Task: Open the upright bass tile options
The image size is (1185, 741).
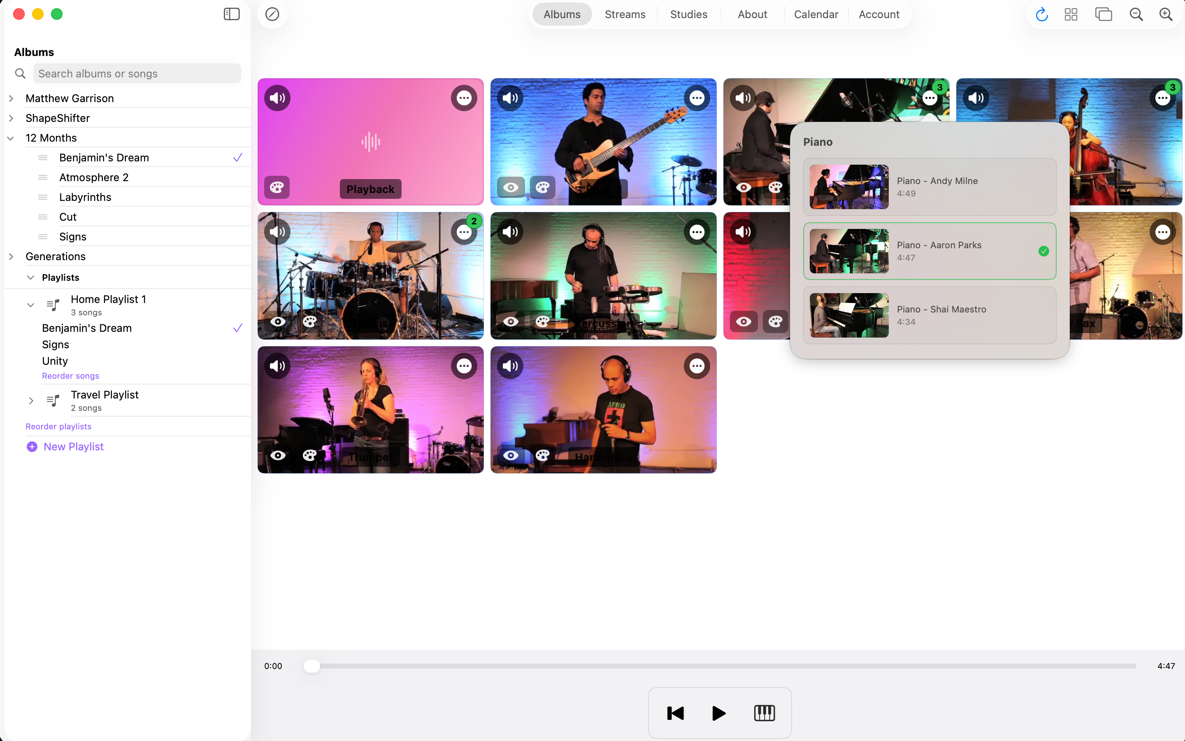Action: (1162, 98)
